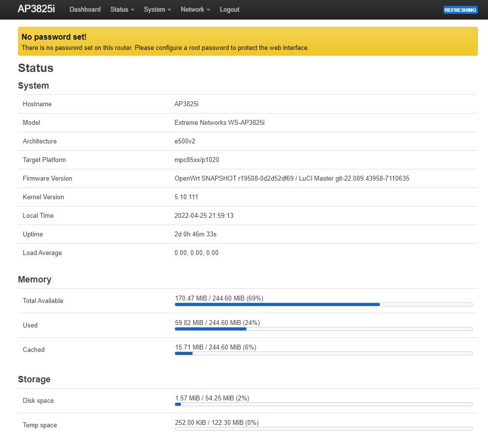The image size is (488, 442).
Task: Click the Firmware Version value text
Action: click(x=291, y=178)
